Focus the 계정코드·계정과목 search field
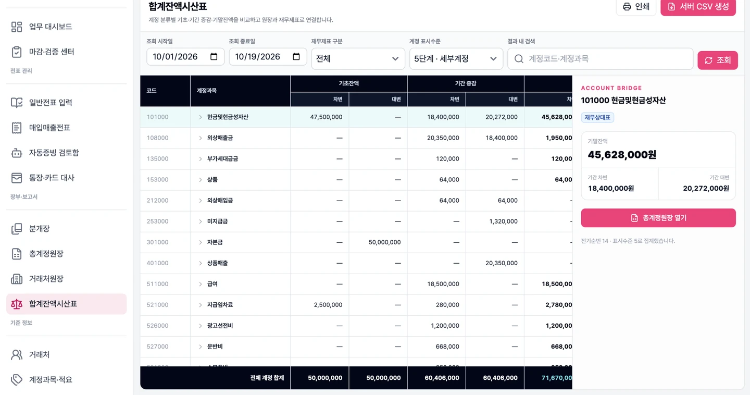Viewport: 750px width, 395px height. [x=601, y=59]
